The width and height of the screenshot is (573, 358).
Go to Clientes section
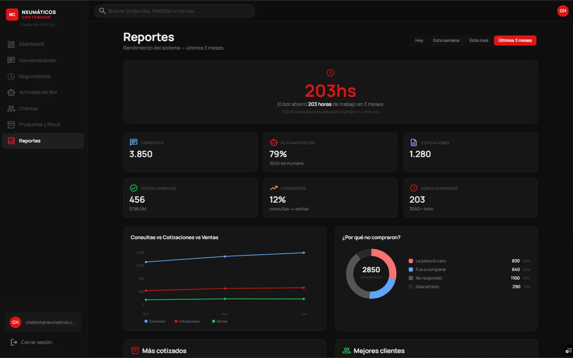(43, 108)
